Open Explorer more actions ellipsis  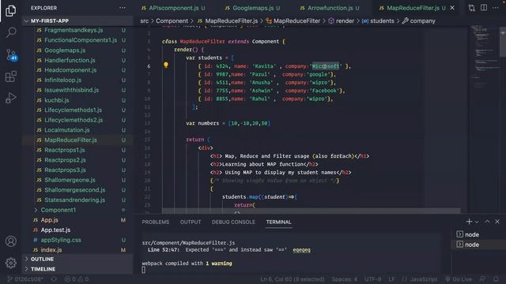click(x=123, y=8)
